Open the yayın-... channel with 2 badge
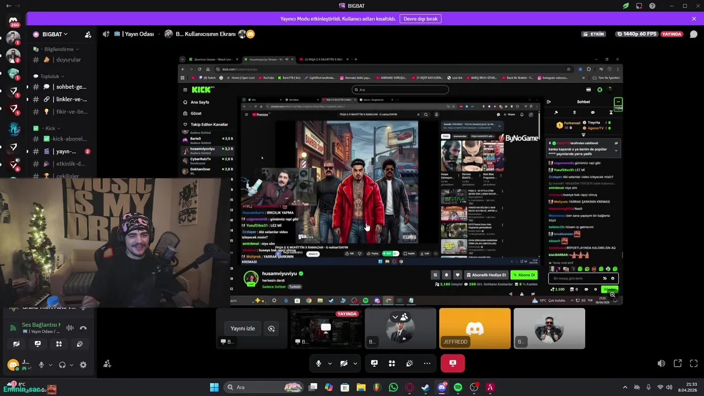Image resolution: width=704 pixels, height=396 pixels. (62, 151)
